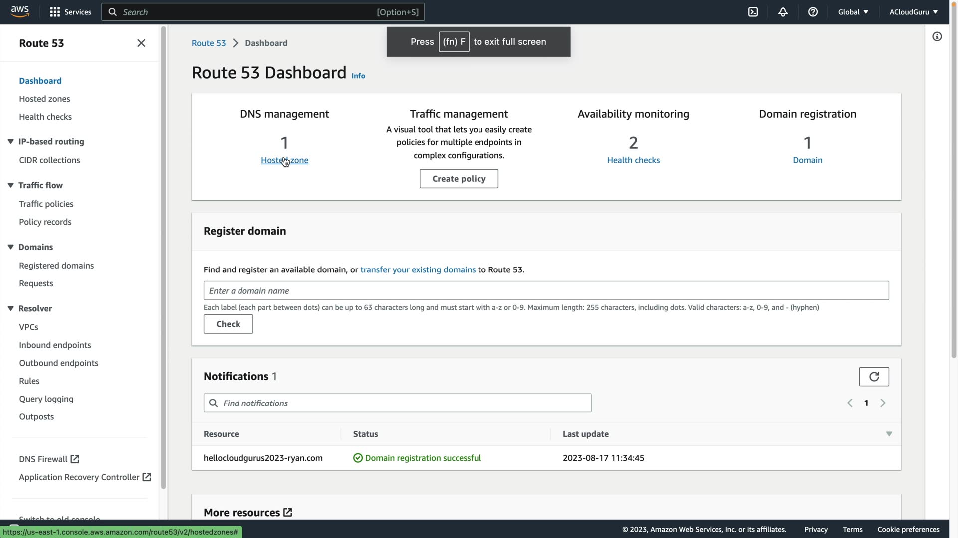Viewport: 958px width, 538px height.
Task: Click the Create policy button
Action: pos(459,179)
